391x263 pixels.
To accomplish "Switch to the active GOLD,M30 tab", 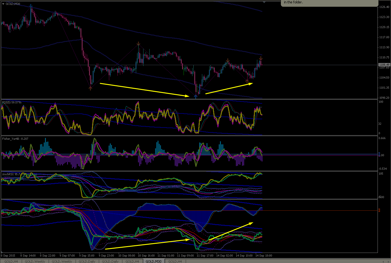I will [154, 261].
